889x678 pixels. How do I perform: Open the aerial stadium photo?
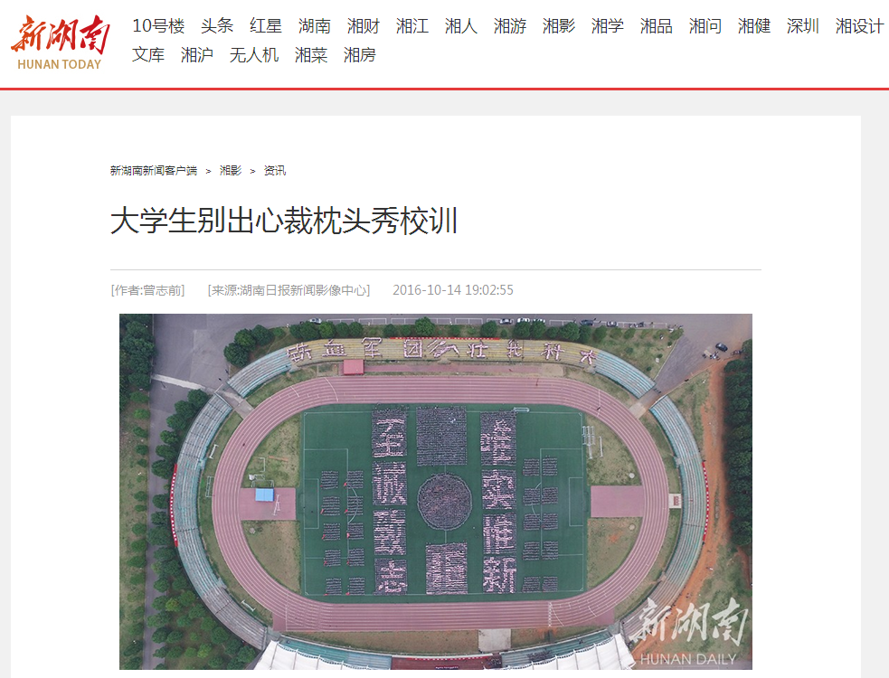[435, 492]
